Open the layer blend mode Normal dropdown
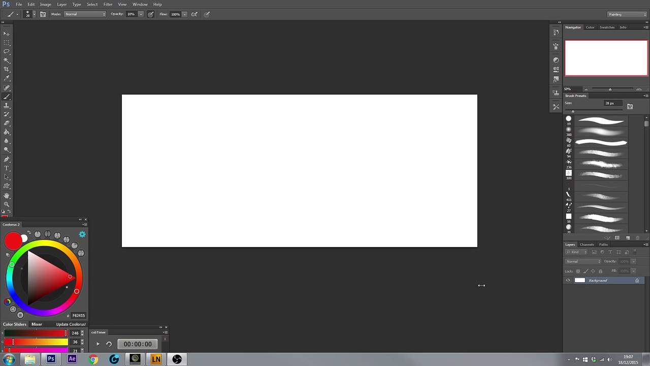Screen dimensions: 650x366 click(583, 262)
